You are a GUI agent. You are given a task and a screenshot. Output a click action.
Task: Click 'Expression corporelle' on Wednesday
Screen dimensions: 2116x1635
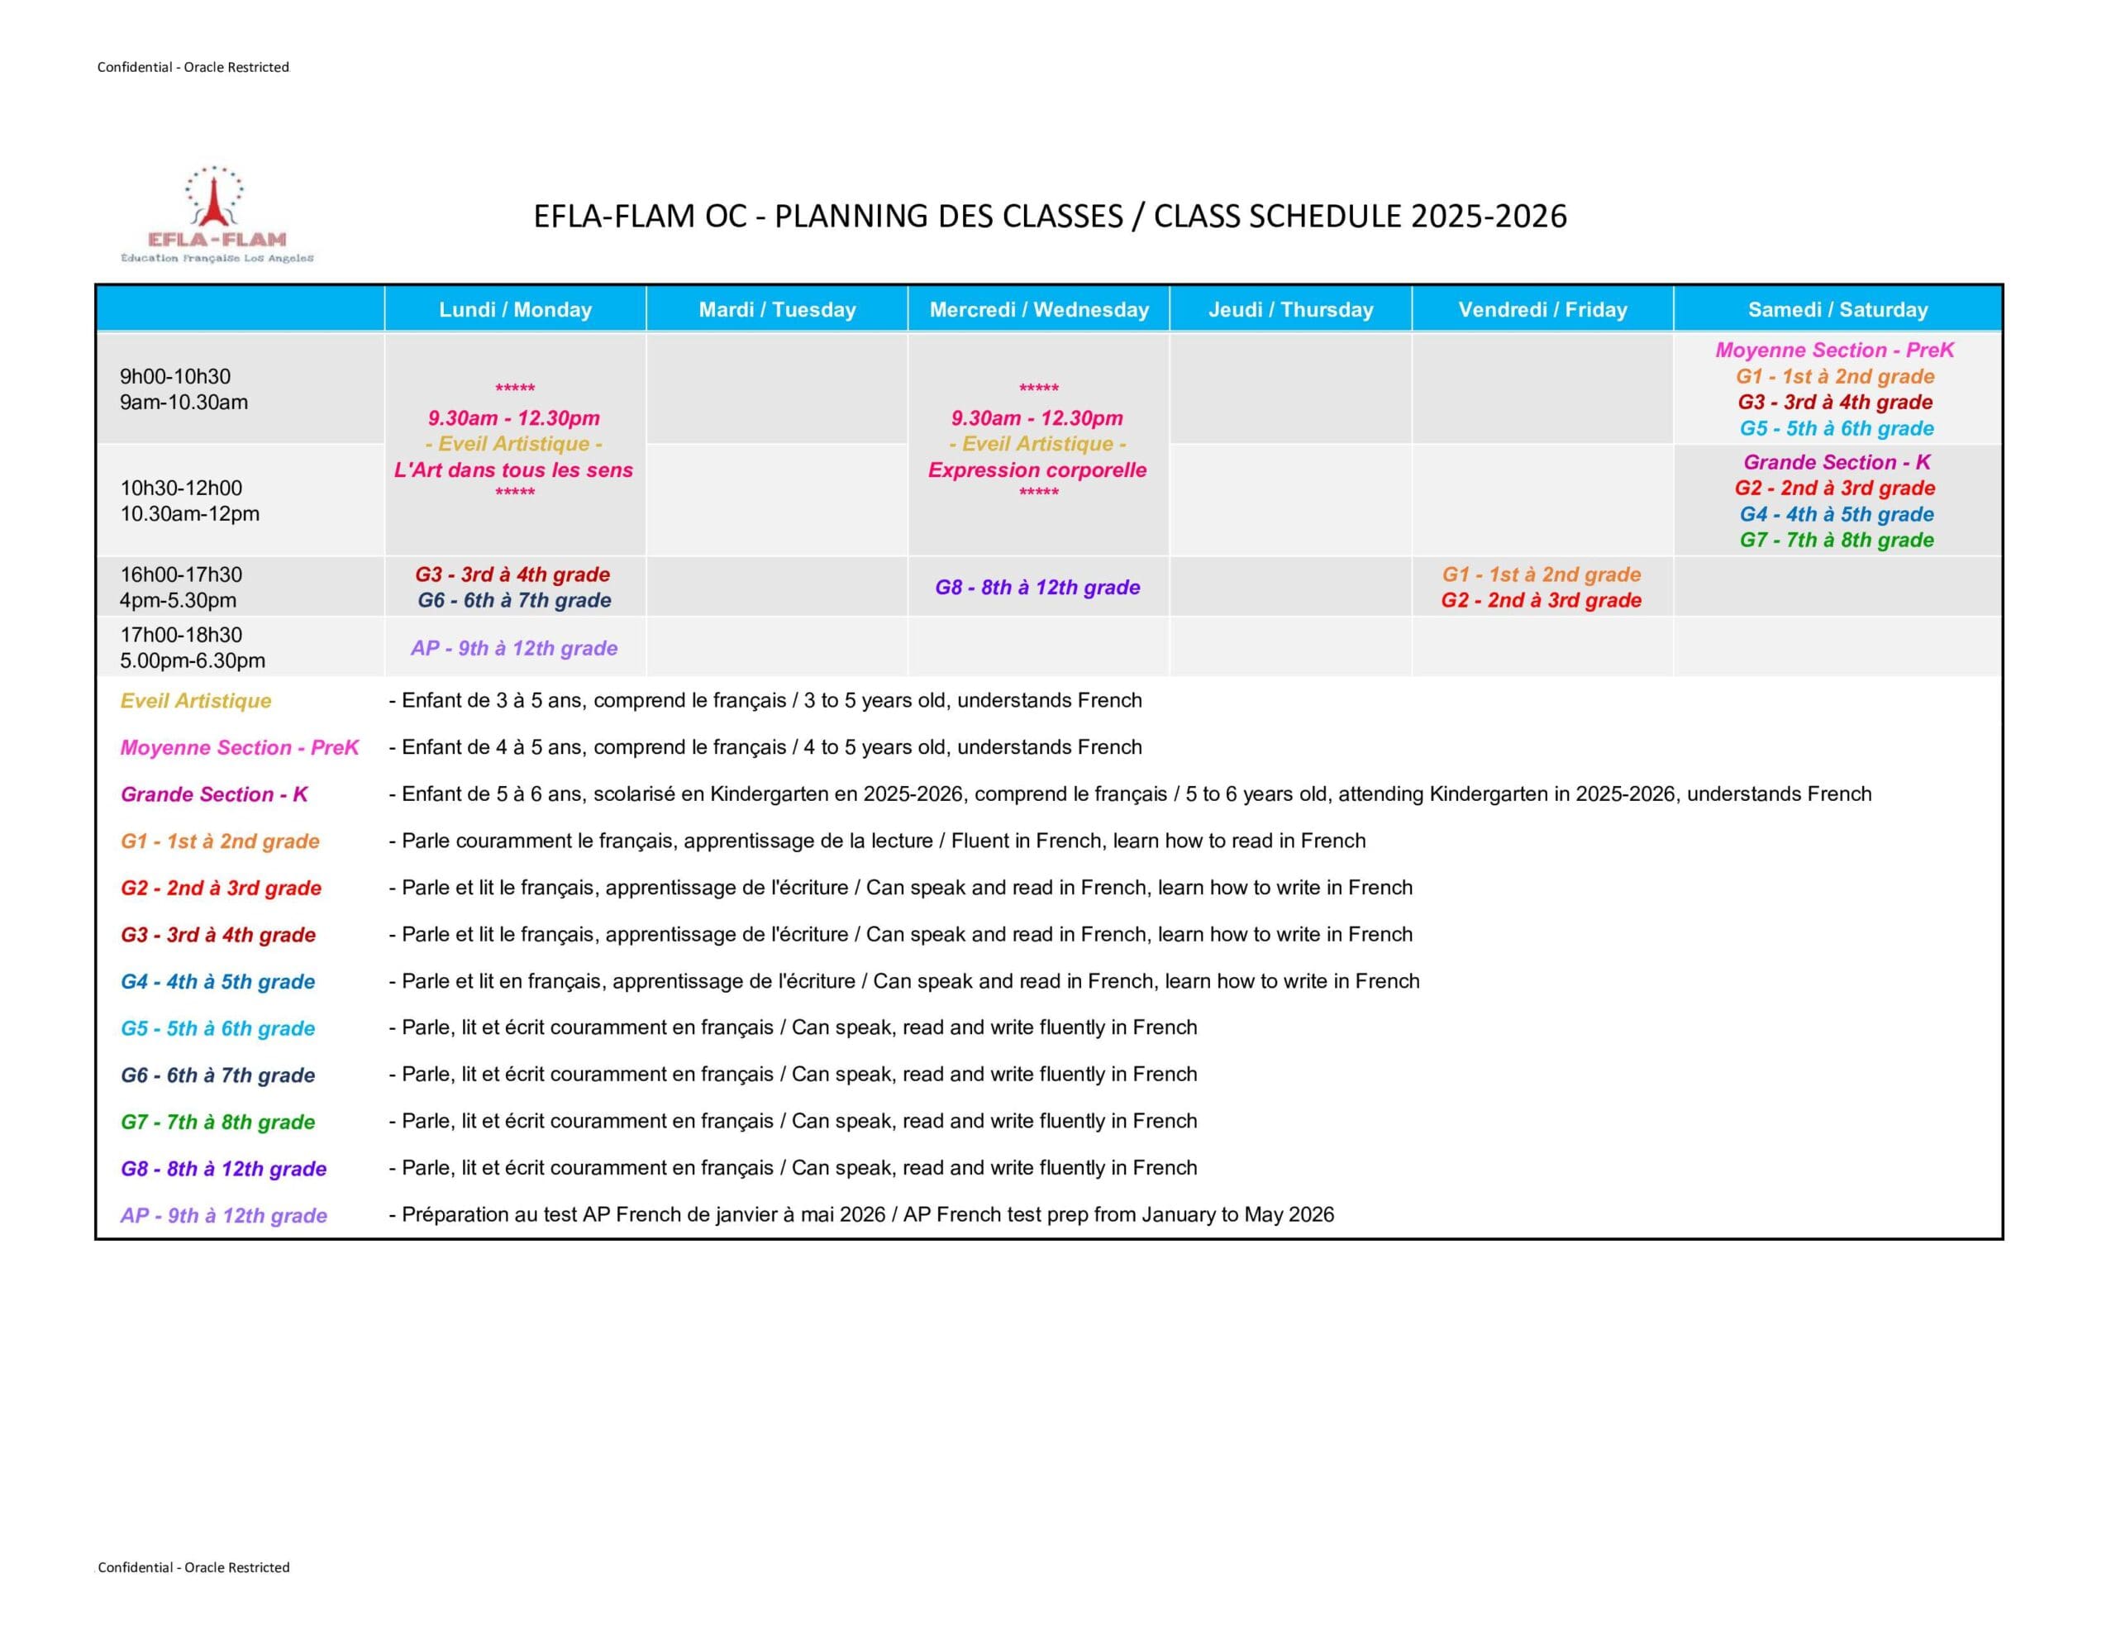tap(1037, 470)
